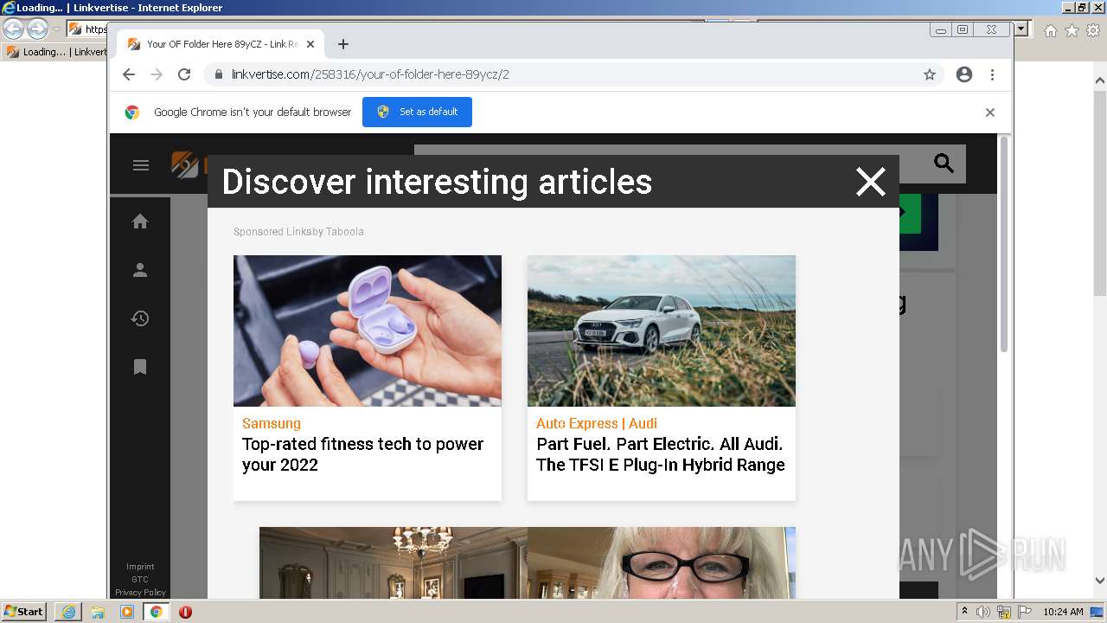Open Part Fuel. Part Electric headline
The height and width of the screenshot is (623, 1107).
pyautogui.click(x=660, y=454)
